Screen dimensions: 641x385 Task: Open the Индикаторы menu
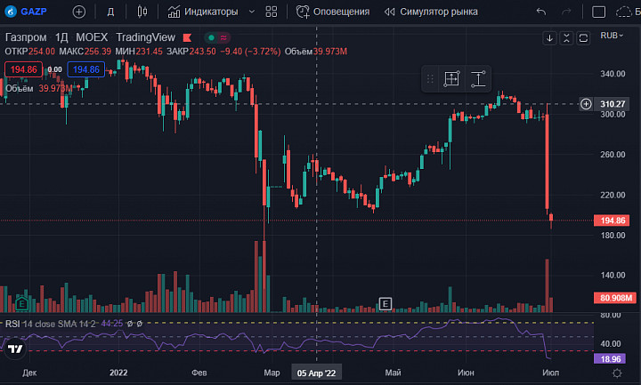pos(203,12)
